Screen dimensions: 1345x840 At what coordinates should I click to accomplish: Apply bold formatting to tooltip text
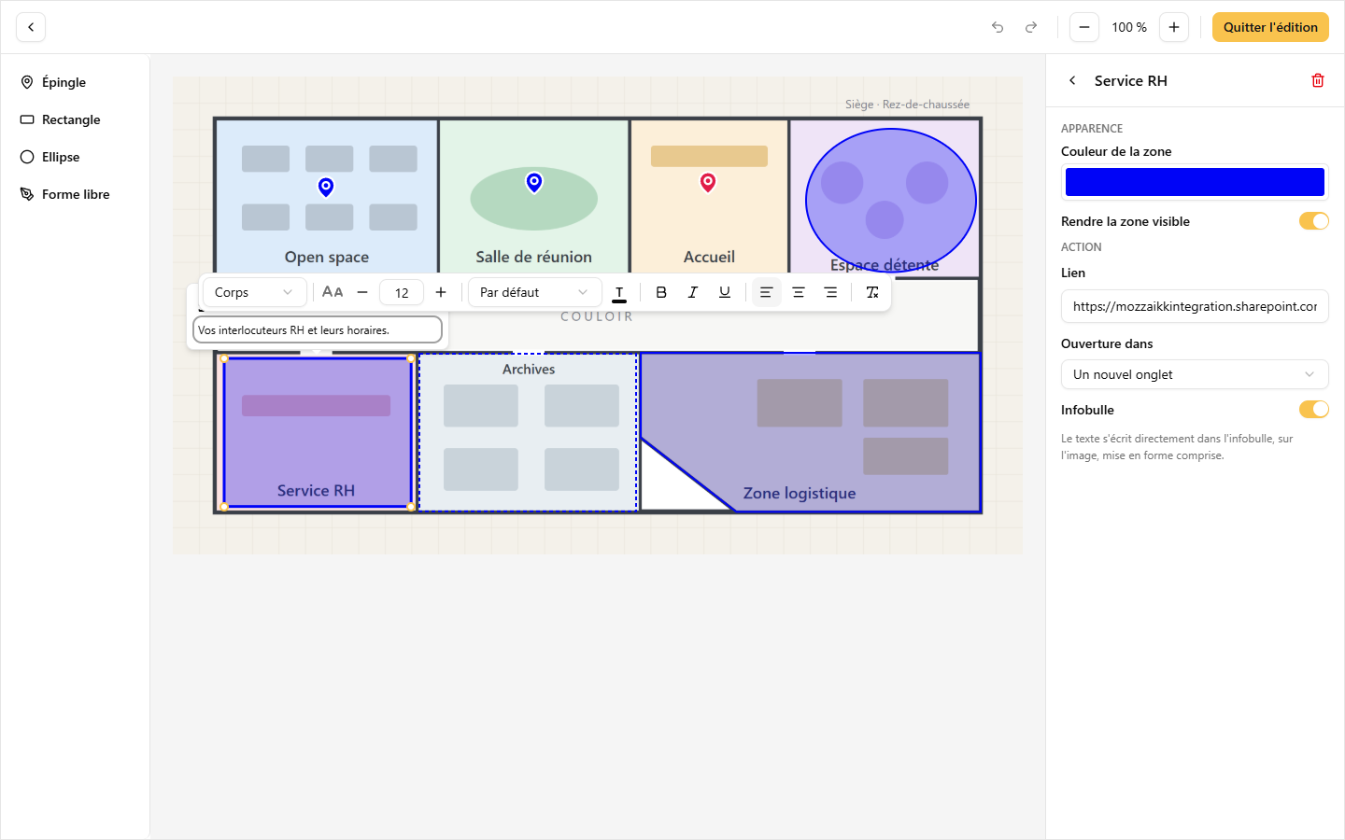(661, 292)
